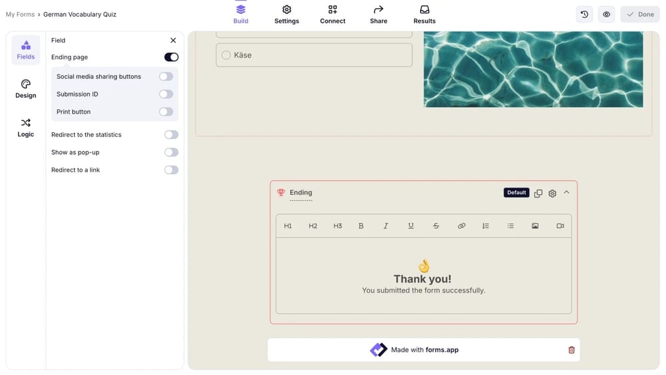Viewport: 666px width, 375px height.
Task: Turn on Redirect to a link
Action: pyautogui.click(x=171, y=170)
